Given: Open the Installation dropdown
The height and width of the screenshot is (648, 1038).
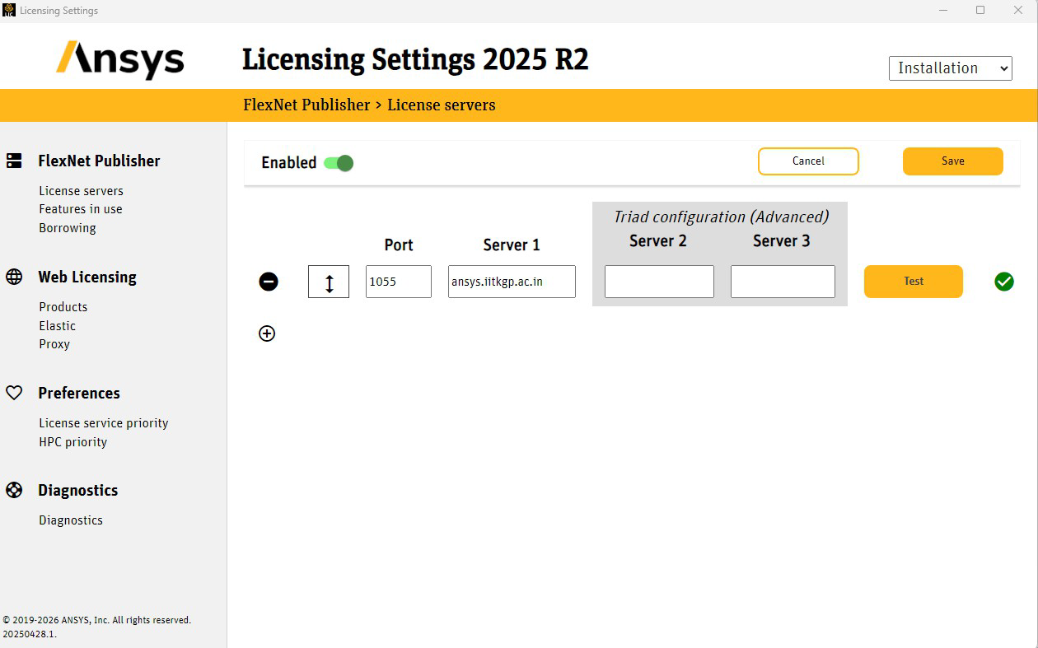Looking at the screenshot, I should [x=950, y=68].
